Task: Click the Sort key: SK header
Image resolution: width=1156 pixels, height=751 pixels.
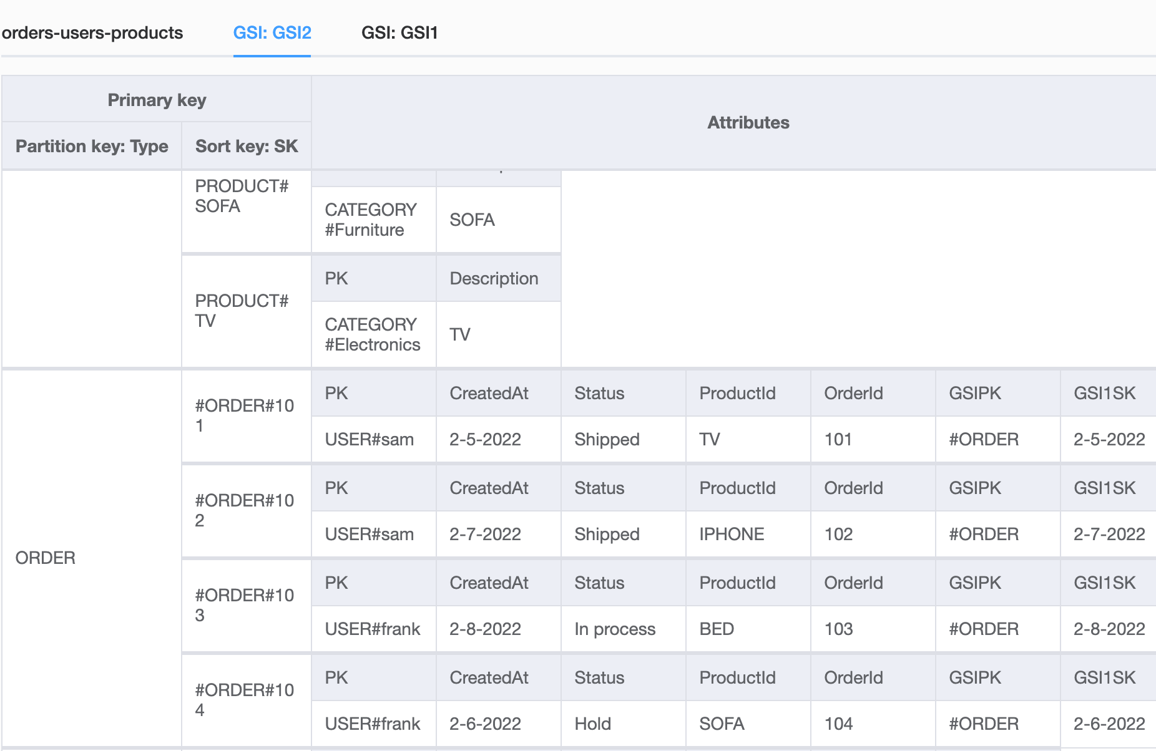Action: 247,146
